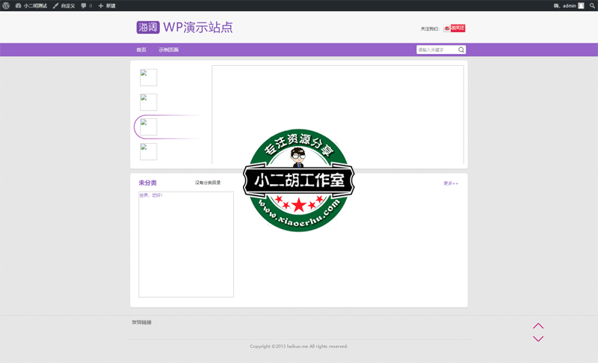Click the magnifier search icon
This screenshot has height=363, width=598.
[x=461, y=50]
